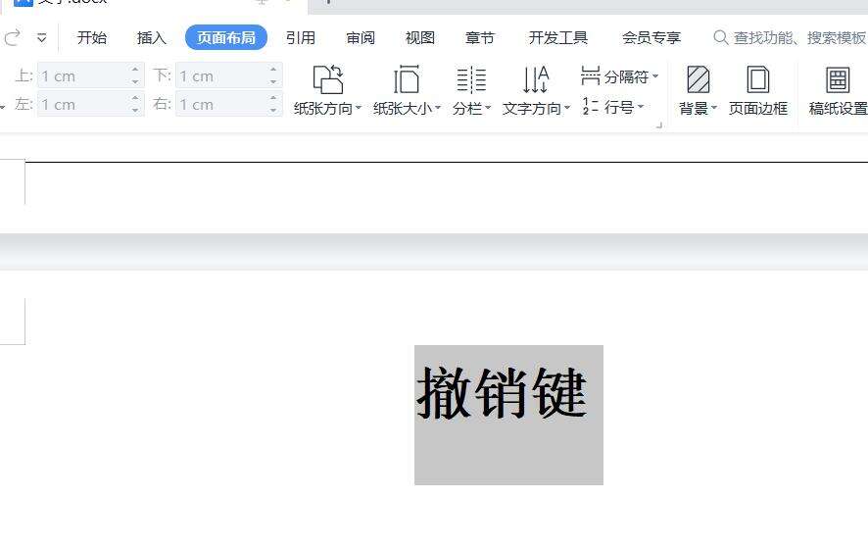
Task: Expand the 行号 dropdown arrow
Action: tap(641, 106)
